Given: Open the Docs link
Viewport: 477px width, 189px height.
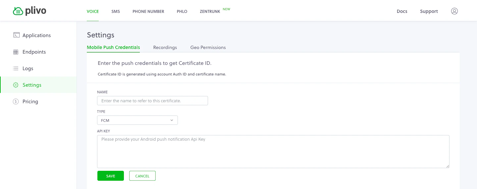Looking at the screenshot, I should point(402,11).
